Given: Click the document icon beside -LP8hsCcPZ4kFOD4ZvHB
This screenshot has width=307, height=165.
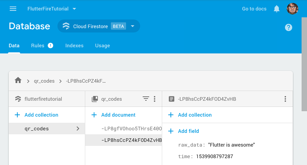Looking at the screenshot, I should coord(171,99).
